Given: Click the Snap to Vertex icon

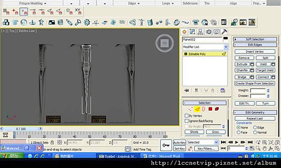Looking at the screenshot, I should coord(24,12).
